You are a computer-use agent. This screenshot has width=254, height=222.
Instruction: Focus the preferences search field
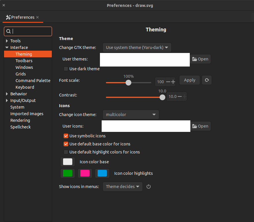(x=28, y=31)
